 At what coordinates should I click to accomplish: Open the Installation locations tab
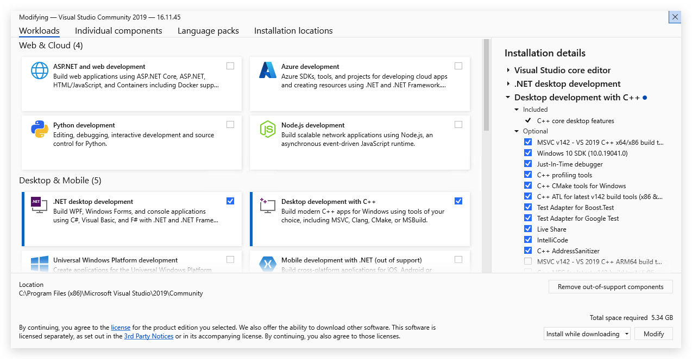(x=293, y=31)
